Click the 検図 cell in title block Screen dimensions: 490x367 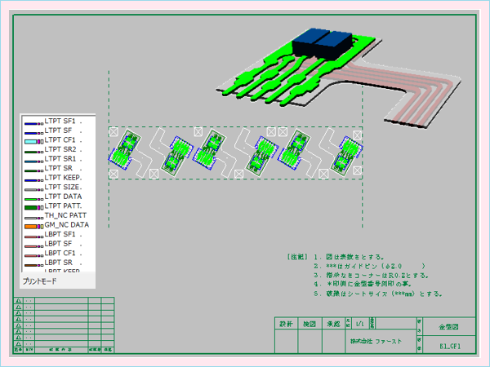click(310, 324)
